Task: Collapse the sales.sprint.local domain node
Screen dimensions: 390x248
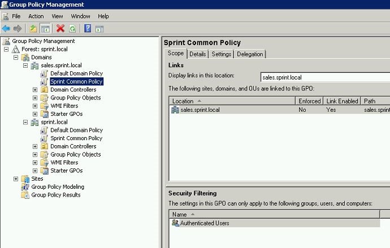Action: 25,66
